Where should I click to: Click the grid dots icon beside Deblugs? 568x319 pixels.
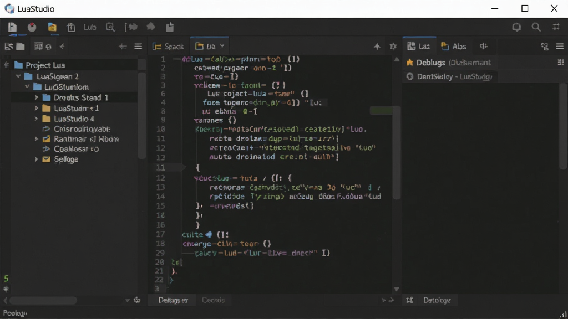[561, 63]
